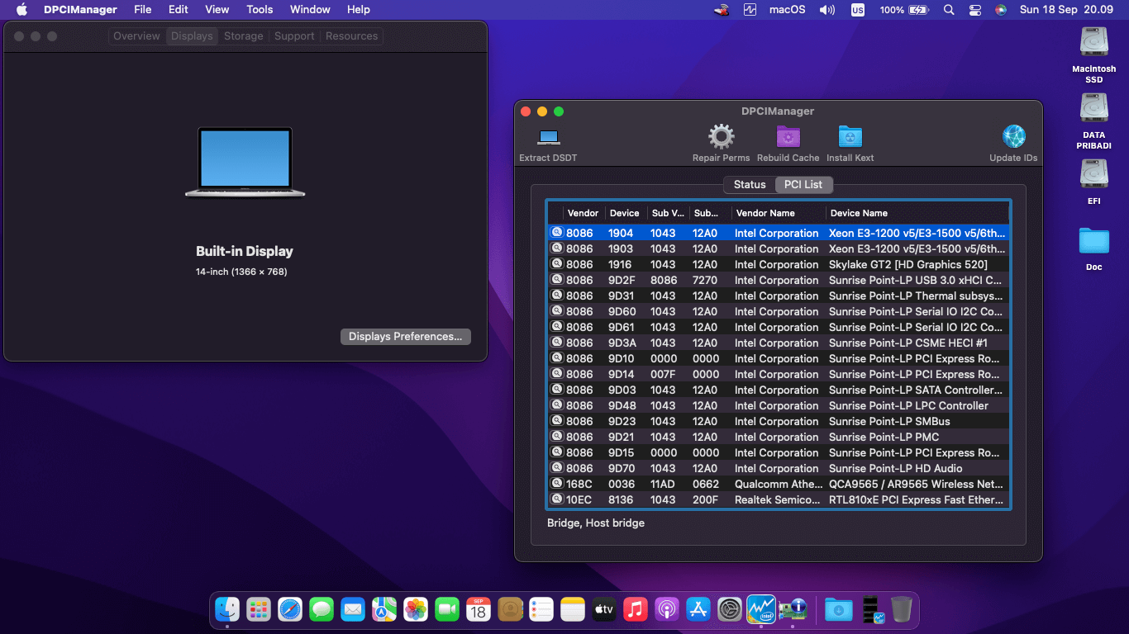This screenshot has height=634, width=1129.
Task: Click the Update IDs globe icon
Action: point(1013,137)
